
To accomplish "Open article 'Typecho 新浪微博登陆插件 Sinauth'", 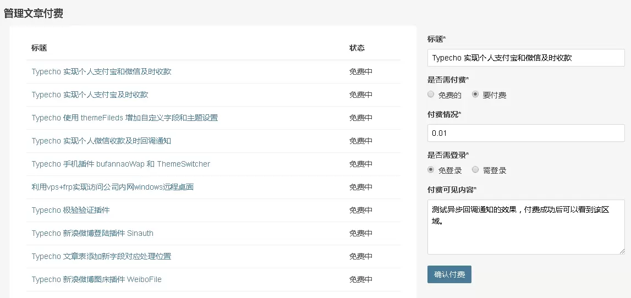I will click(92, 233).
